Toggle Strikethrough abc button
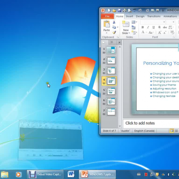This screenshot has height=179, width=179. (x=165, y=27)
